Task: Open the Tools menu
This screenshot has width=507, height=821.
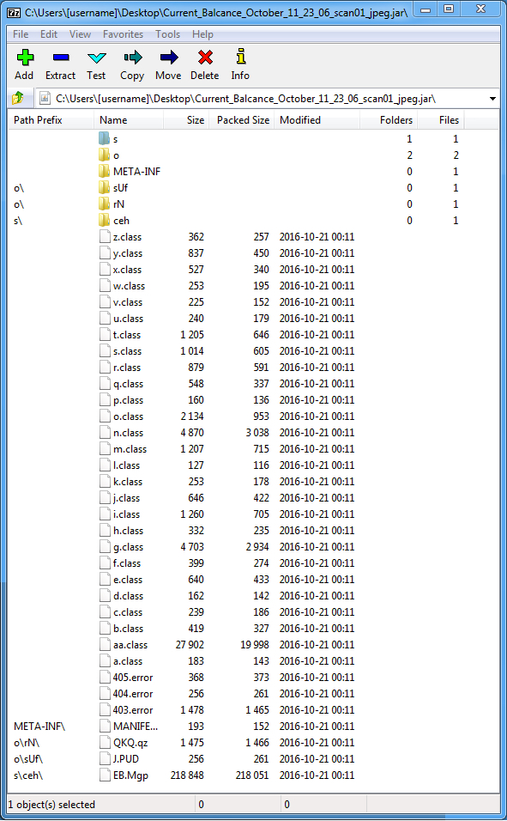Action: click(x=167, y=34)
